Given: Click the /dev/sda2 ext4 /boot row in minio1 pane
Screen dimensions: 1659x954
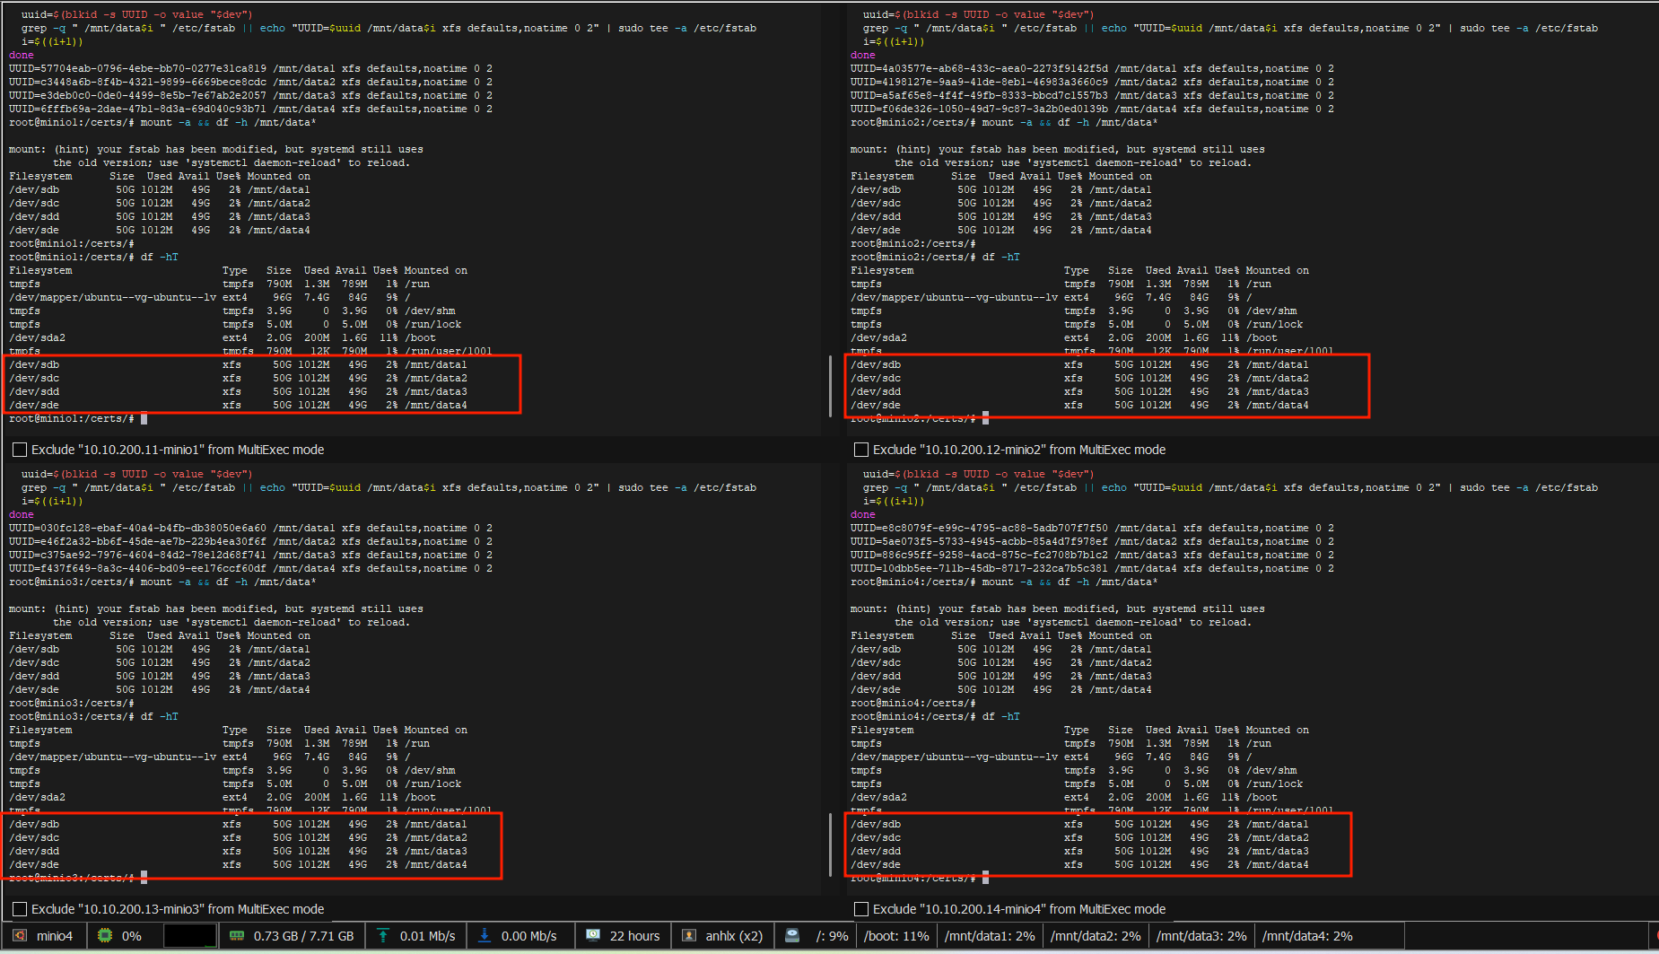Looking at the screenshot, I should 223,337.
